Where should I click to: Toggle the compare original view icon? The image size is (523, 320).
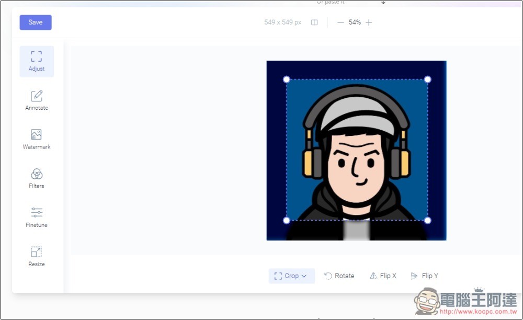[314, 22]
